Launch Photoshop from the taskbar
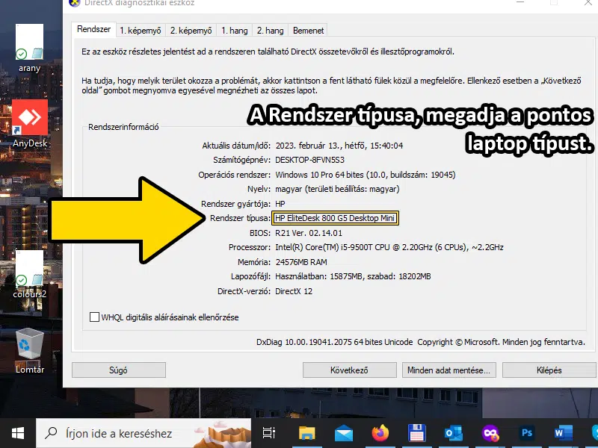This screenshot has width=598, height=448. [527, 433]
